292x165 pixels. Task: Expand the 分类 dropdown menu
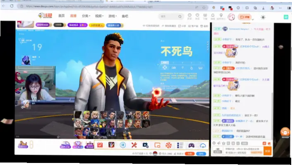click(86, 16)
